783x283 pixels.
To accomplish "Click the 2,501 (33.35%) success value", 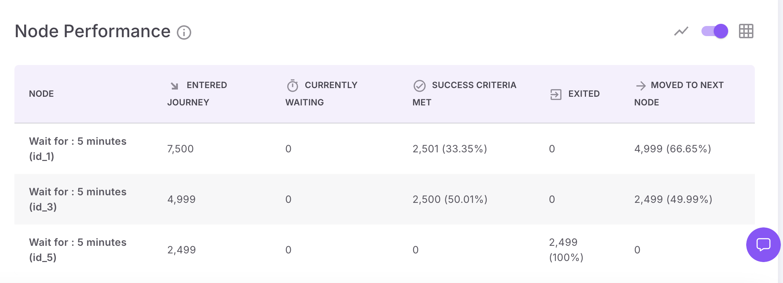I will coord(450,149).
